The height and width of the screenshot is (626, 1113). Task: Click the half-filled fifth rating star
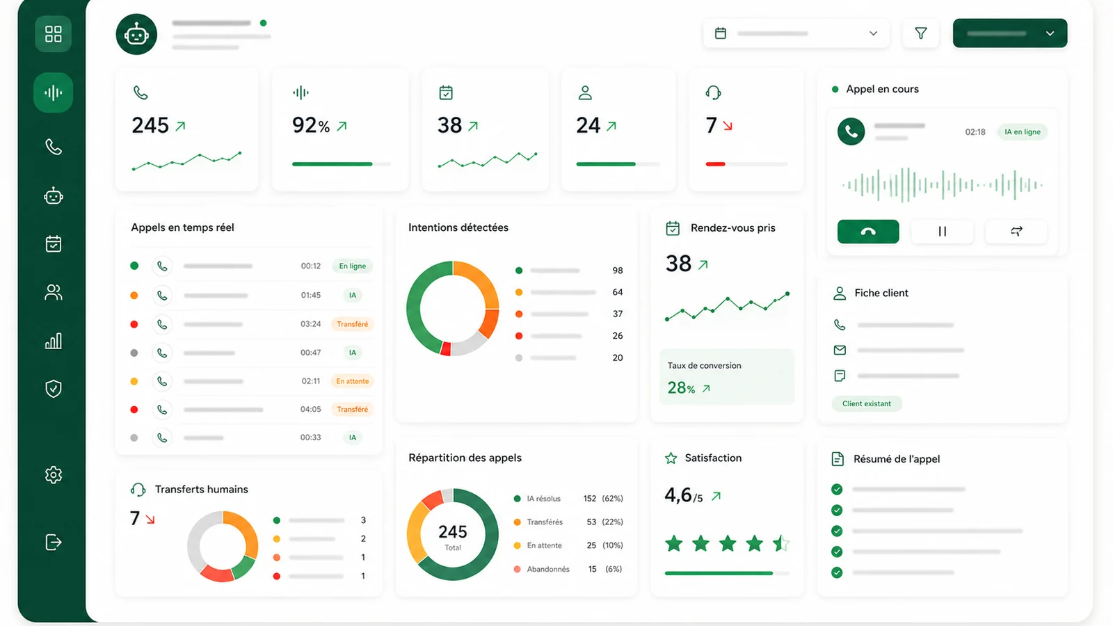click(781, 543)
